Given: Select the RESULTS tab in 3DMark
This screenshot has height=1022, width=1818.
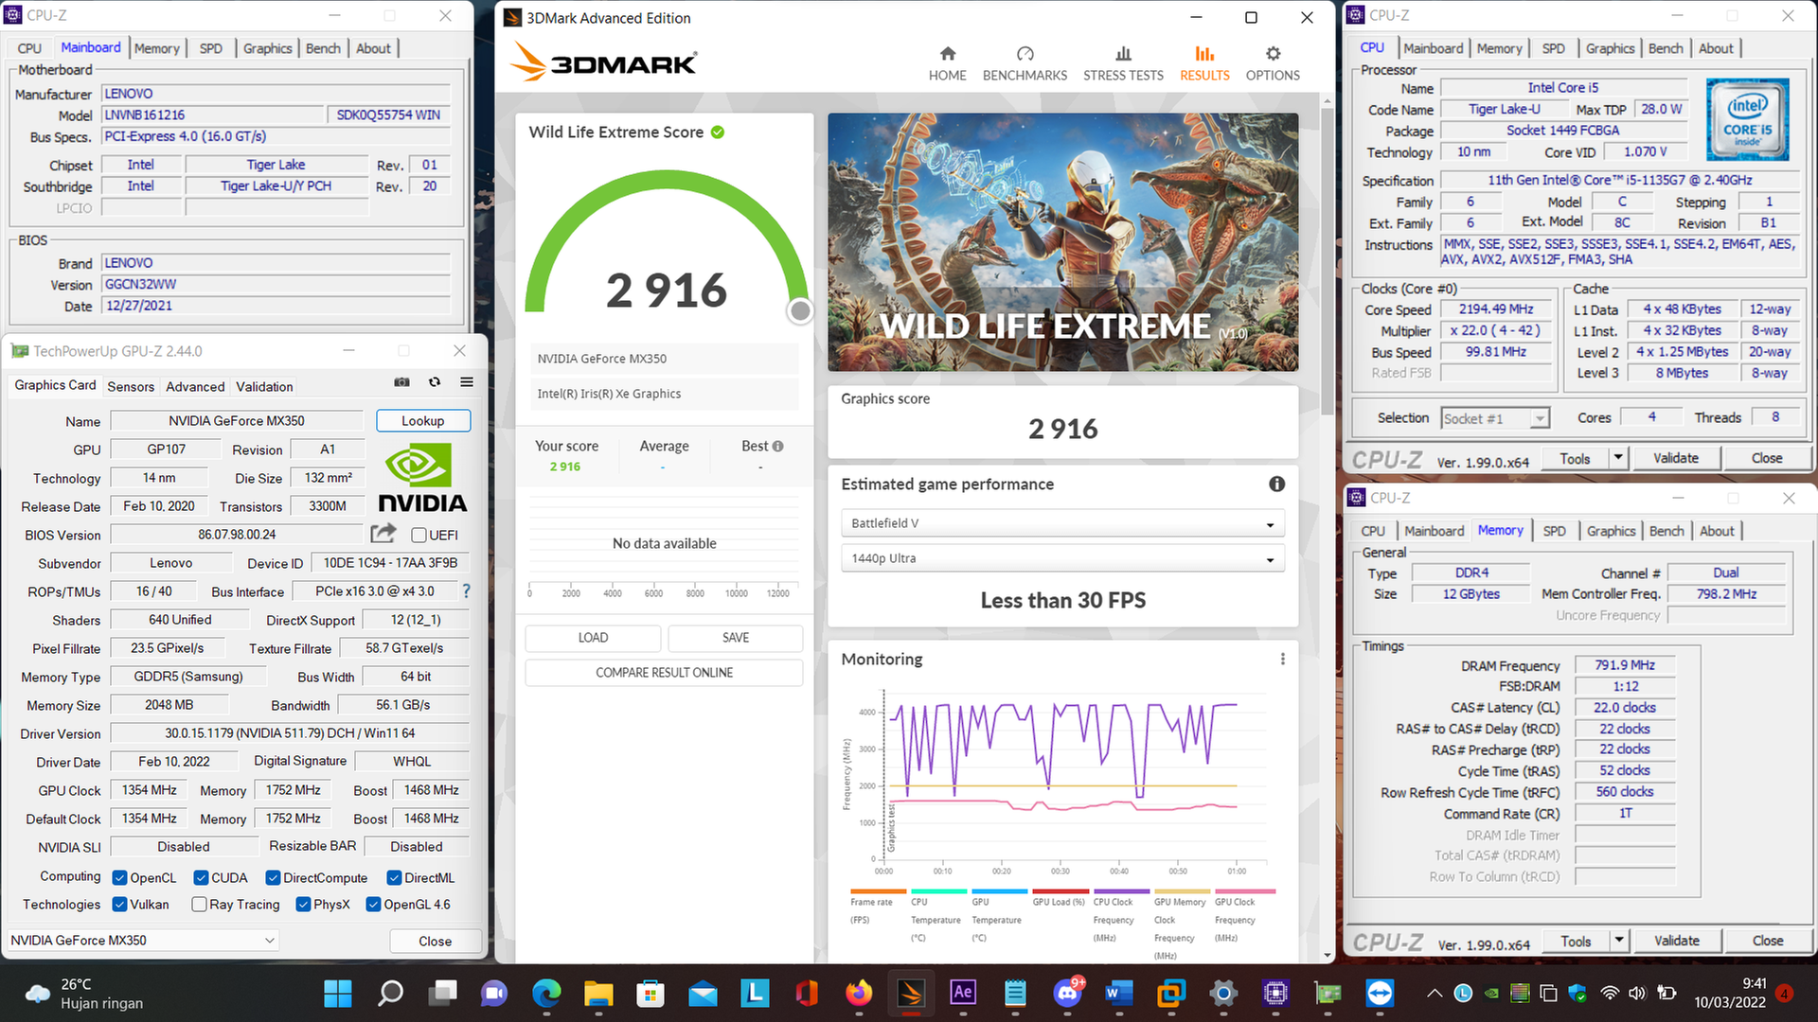Looking at the screenshot, I should (1204, 63).
